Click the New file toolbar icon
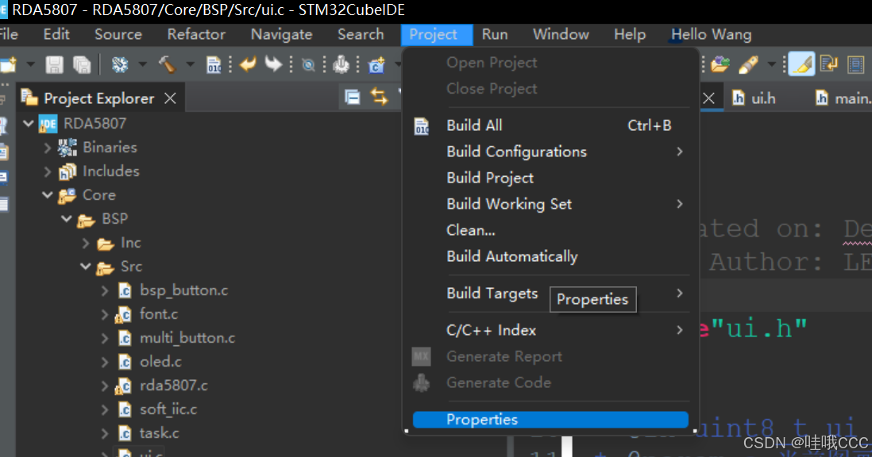 [x=9, y=65]
